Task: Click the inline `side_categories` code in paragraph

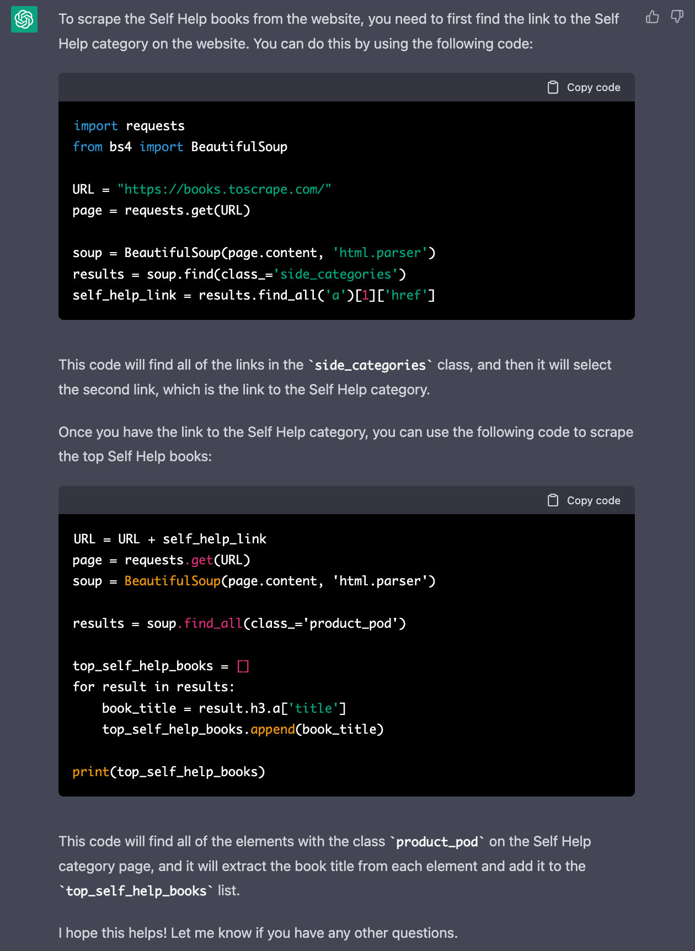Action: 371,365
